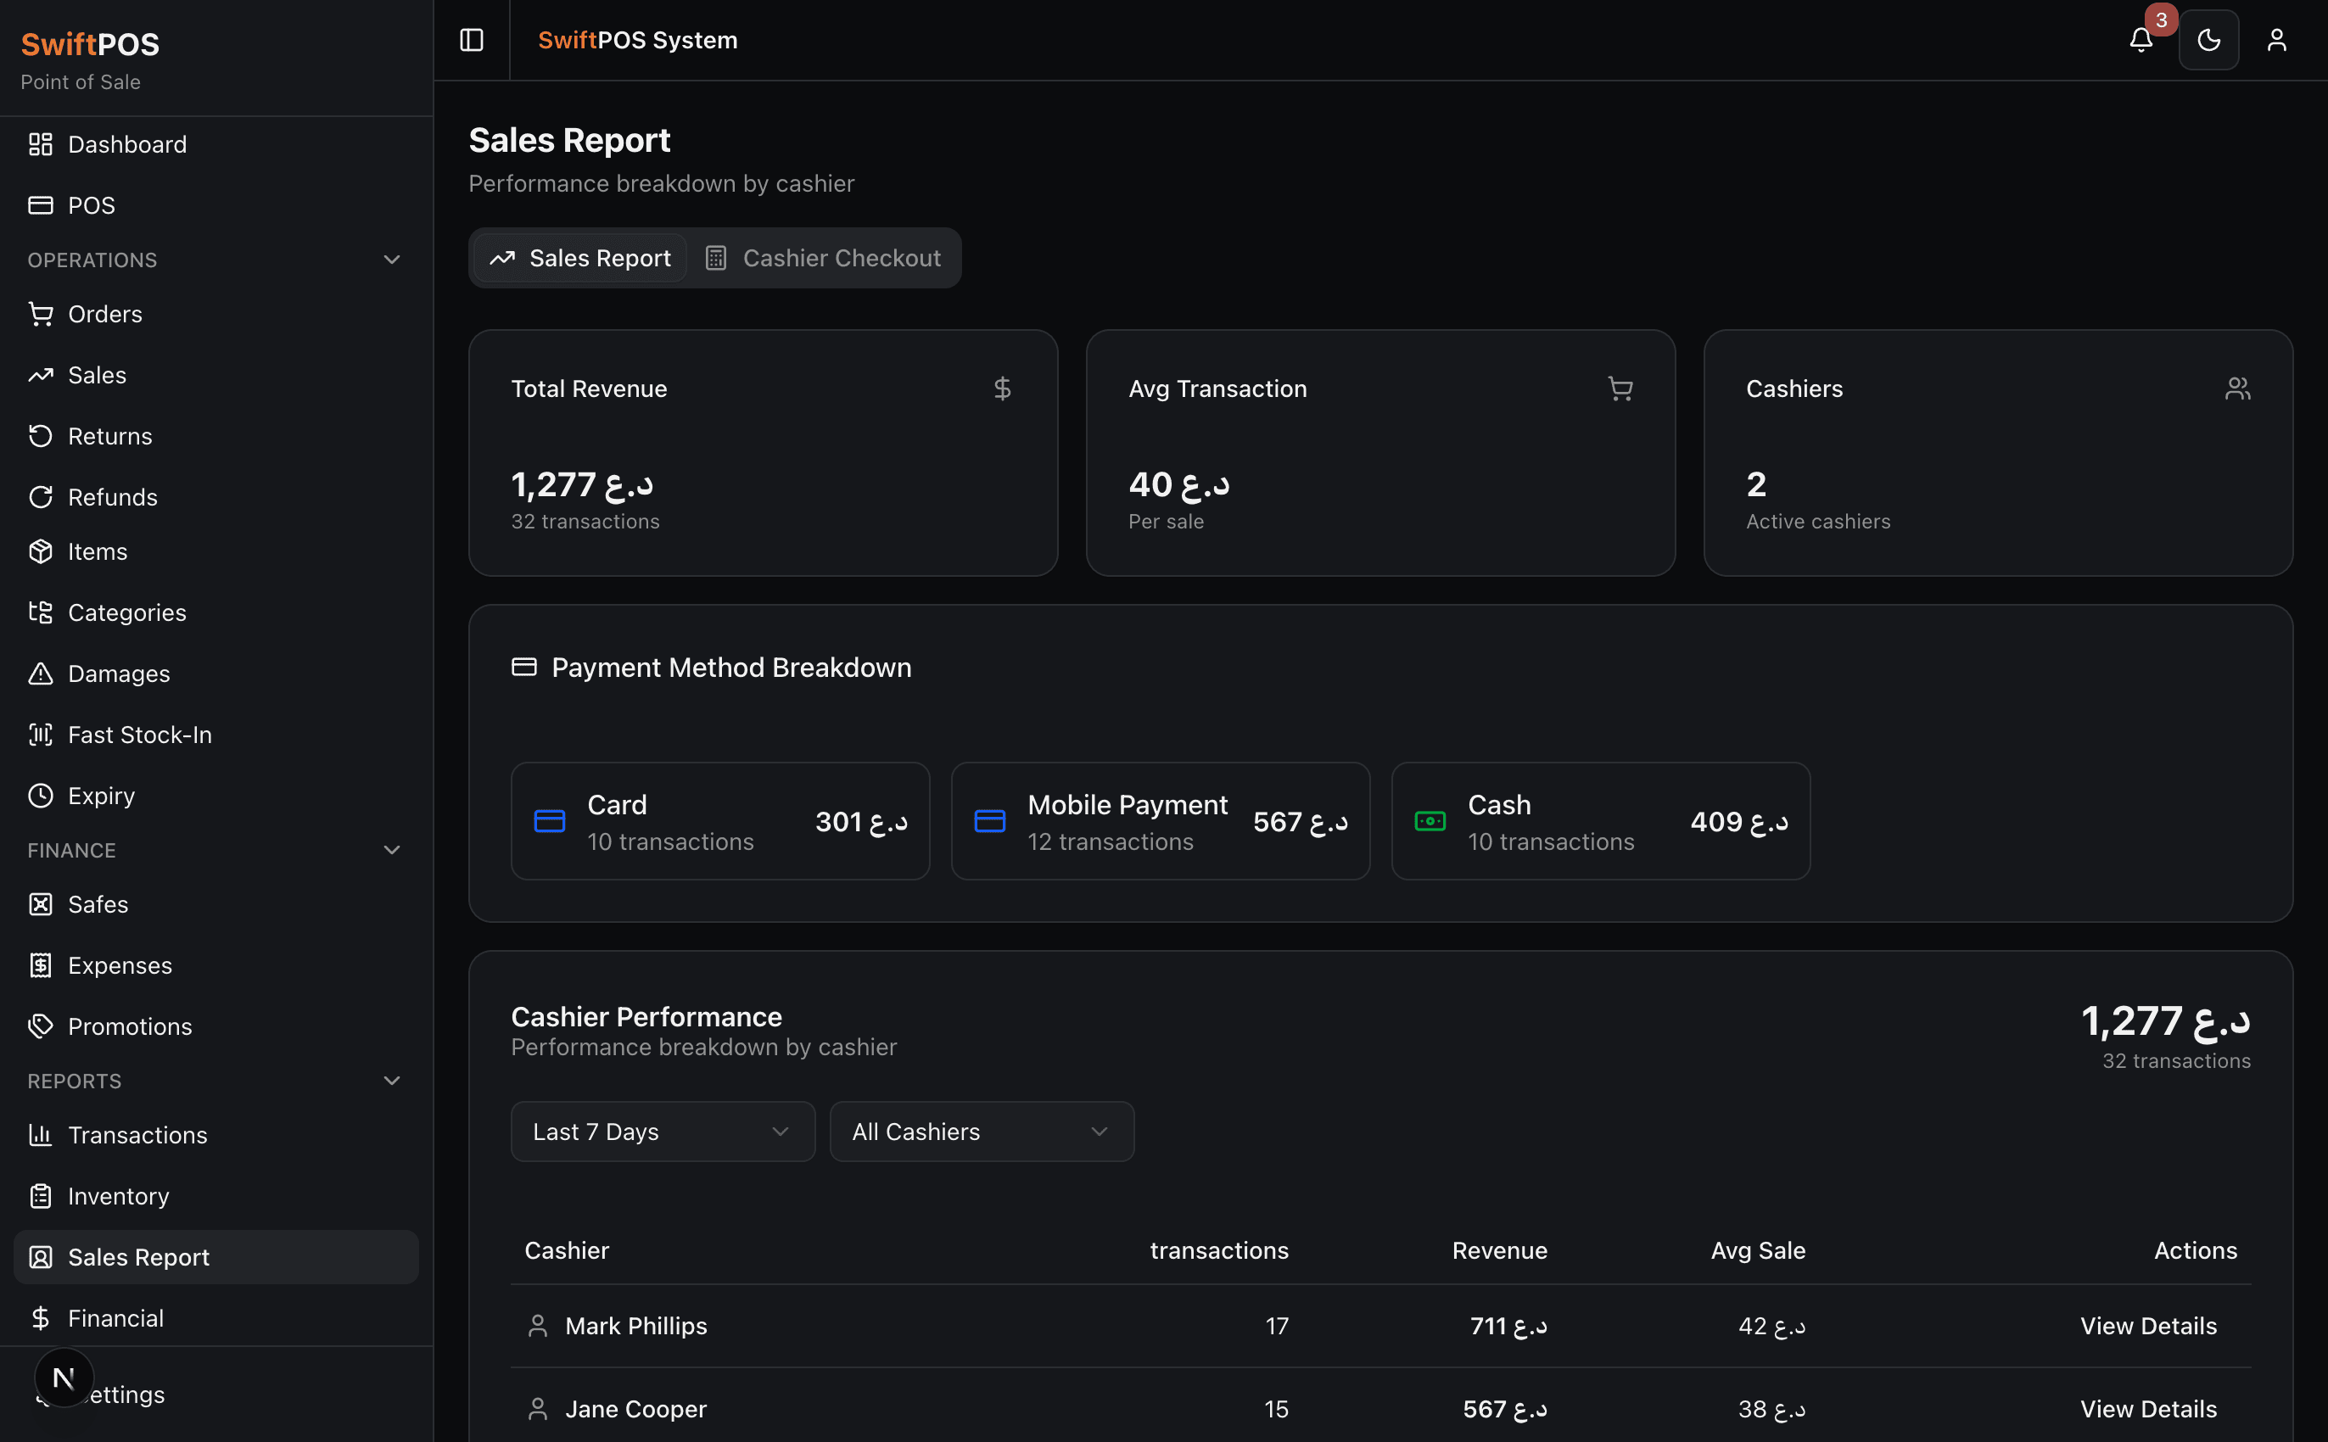2328x1442 pixels.
Task: Navigate to Promotions tag item
Action: point(130,1026)
